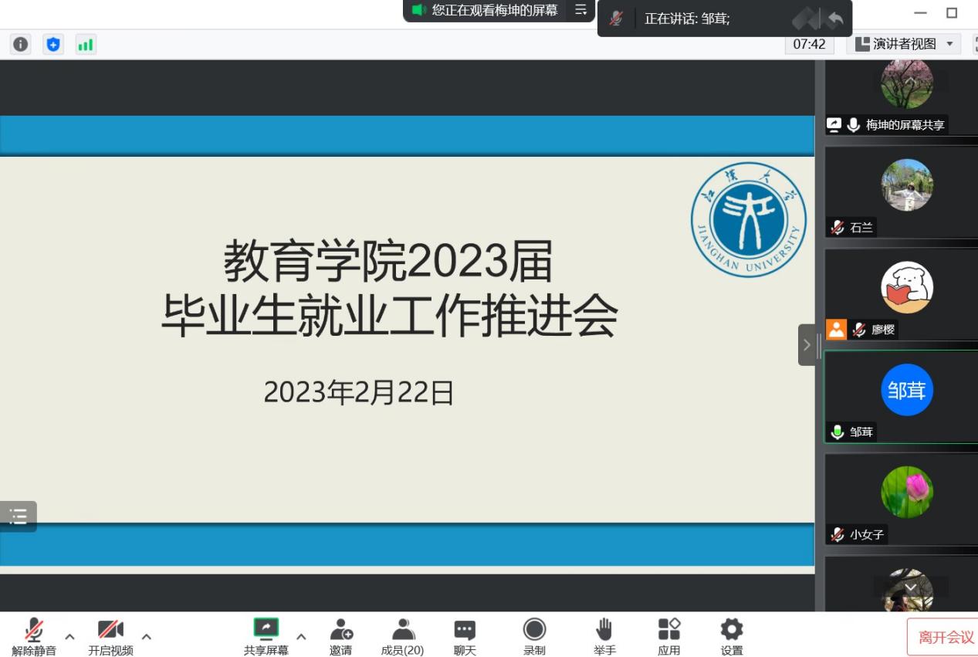Open the 成员(20) members list

point(402,636)
